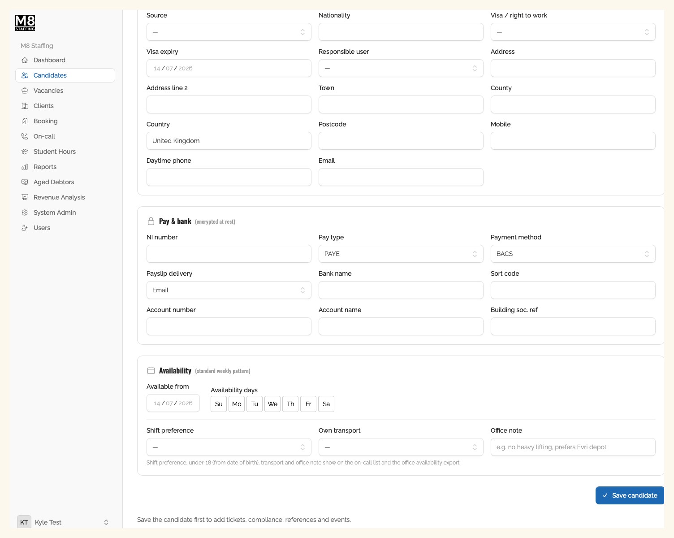The width and height of the screenshot is (674, 538).
Task: Open the Own transport dropdown
Action: [401, 447]
